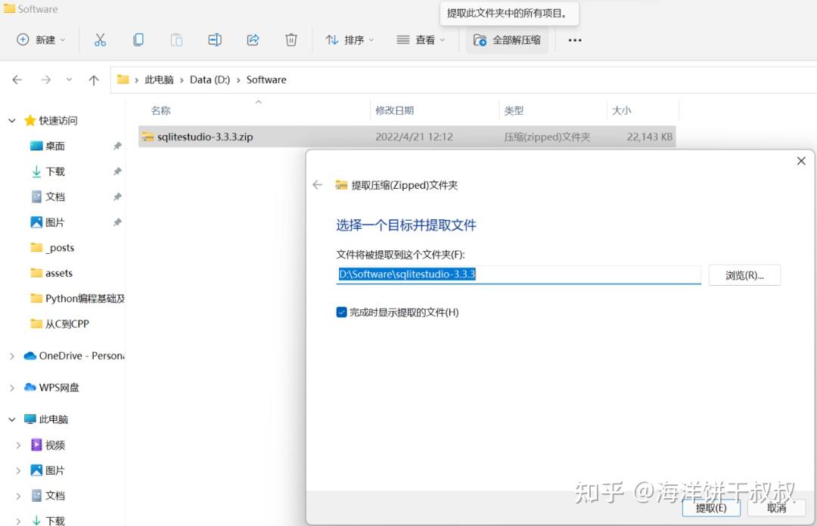
Task: Click Data (D:) in the breadcrumb bar
Action: (210, 79)
